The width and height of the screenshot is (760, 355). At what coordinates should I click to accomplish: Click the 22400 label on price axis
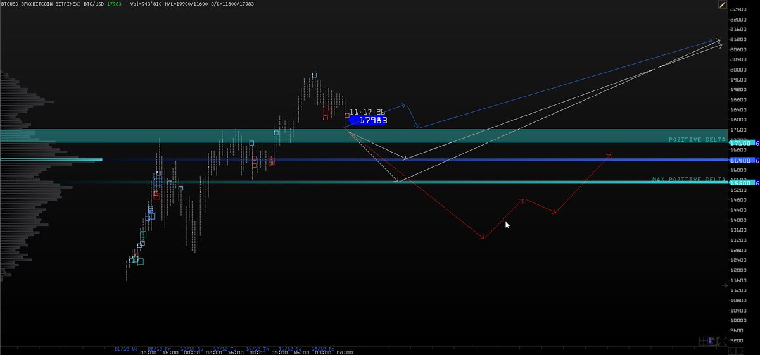[739, 9]
